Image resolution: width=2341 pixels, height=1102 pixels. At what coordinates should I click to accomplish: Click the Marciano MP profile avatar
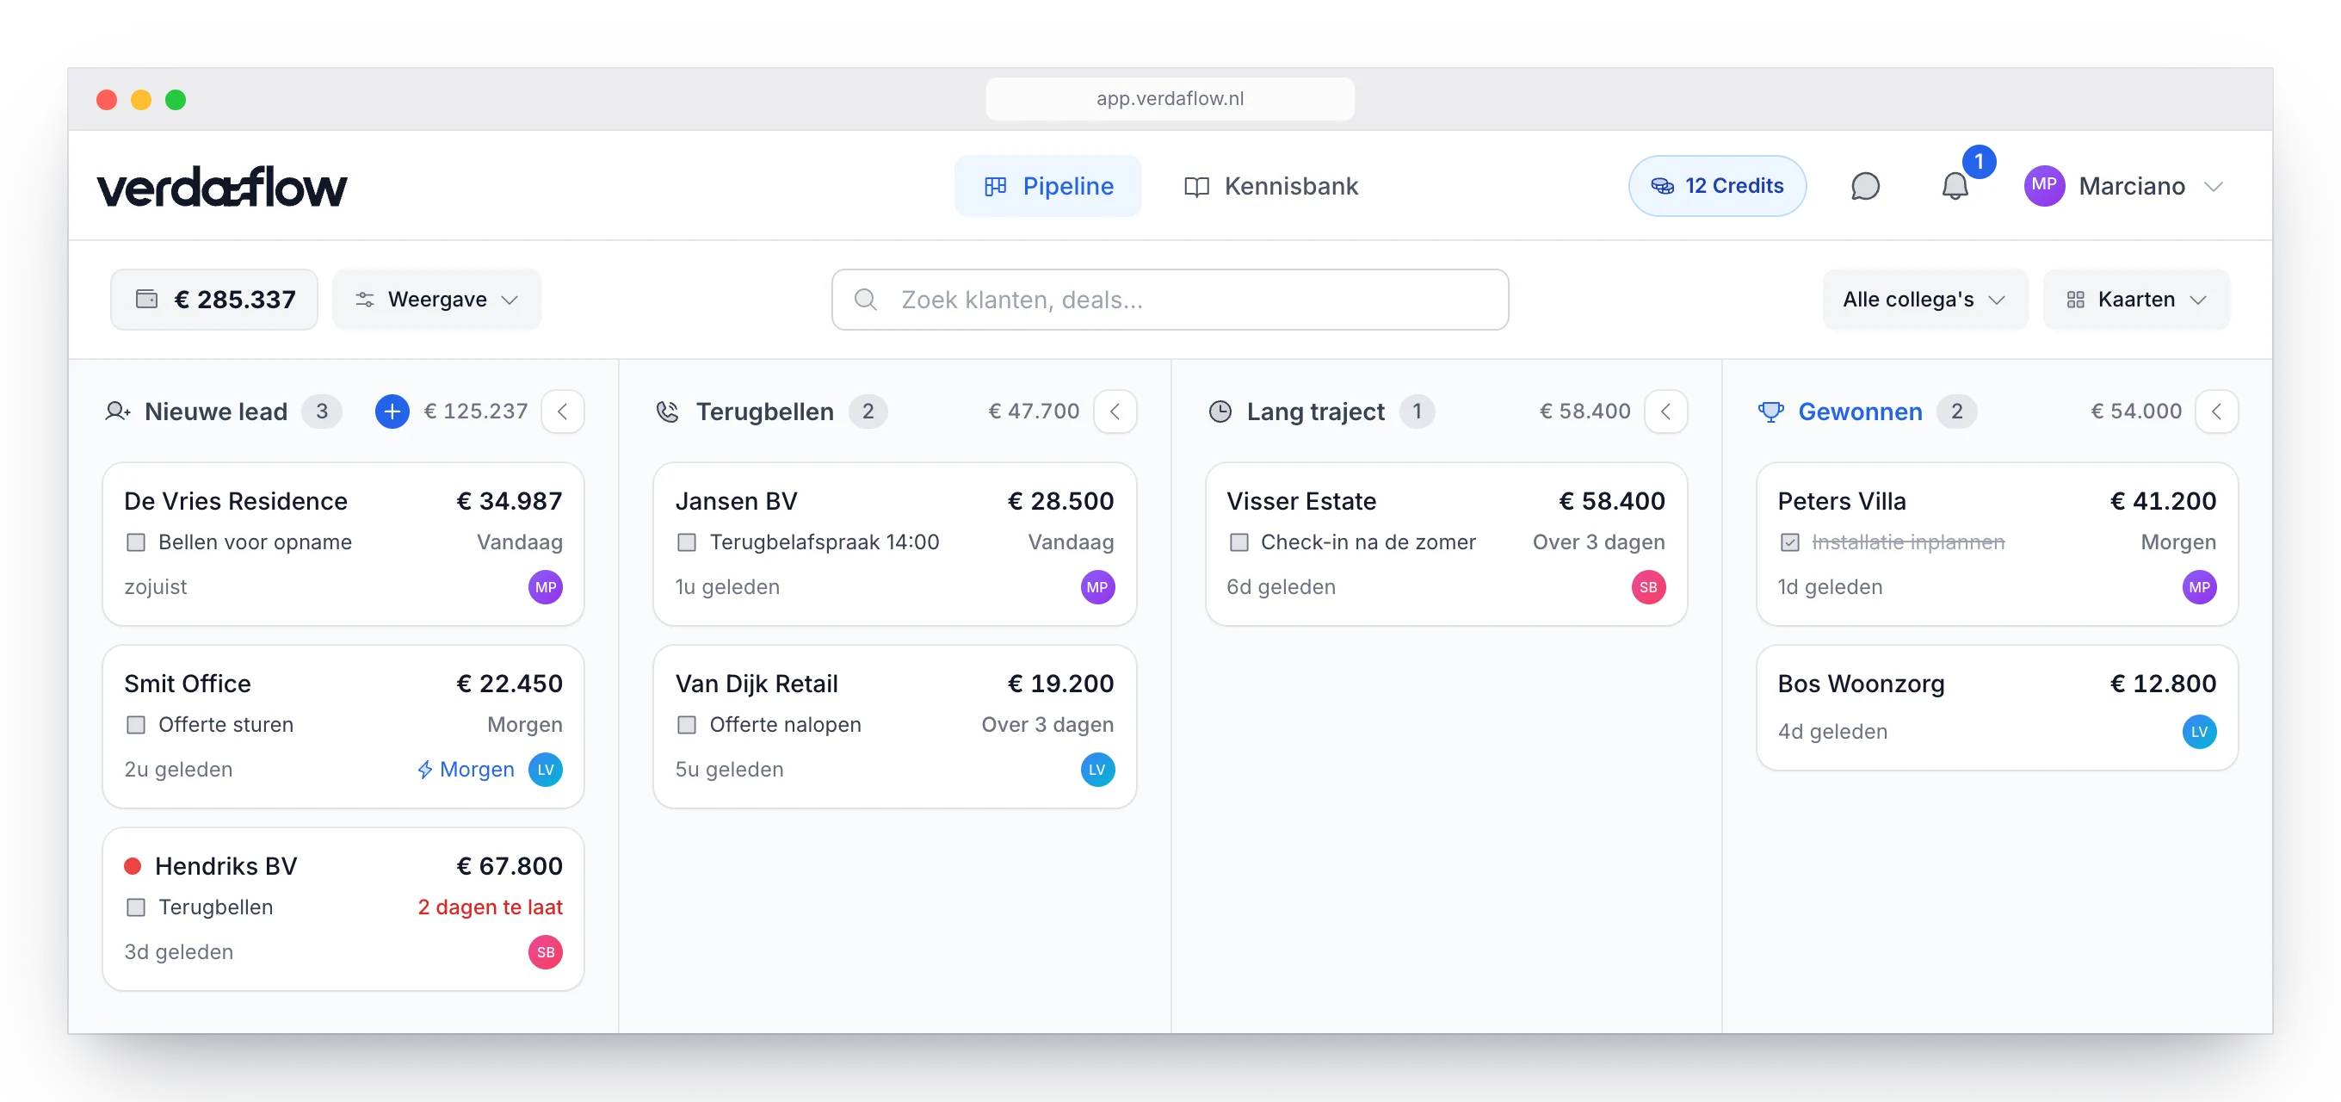(2044, 185)
